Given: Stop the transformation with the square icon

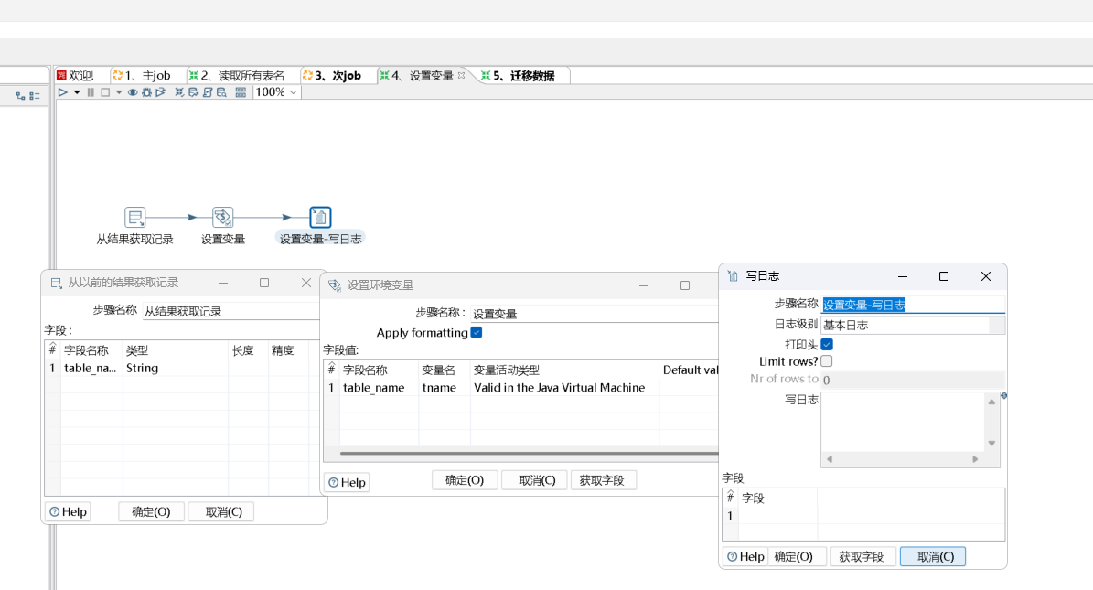Looking at the screenshot, I should pyautogui.click(x=105, y=92).
